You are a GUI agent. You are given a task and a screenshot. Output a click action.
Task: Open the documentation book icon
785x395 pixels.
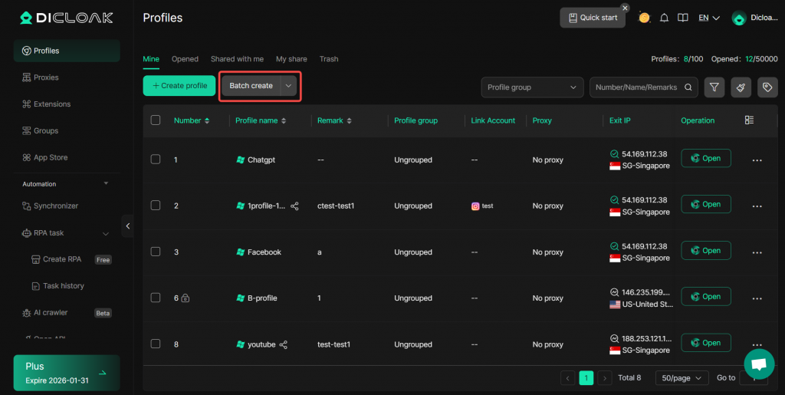coord(682,18)
